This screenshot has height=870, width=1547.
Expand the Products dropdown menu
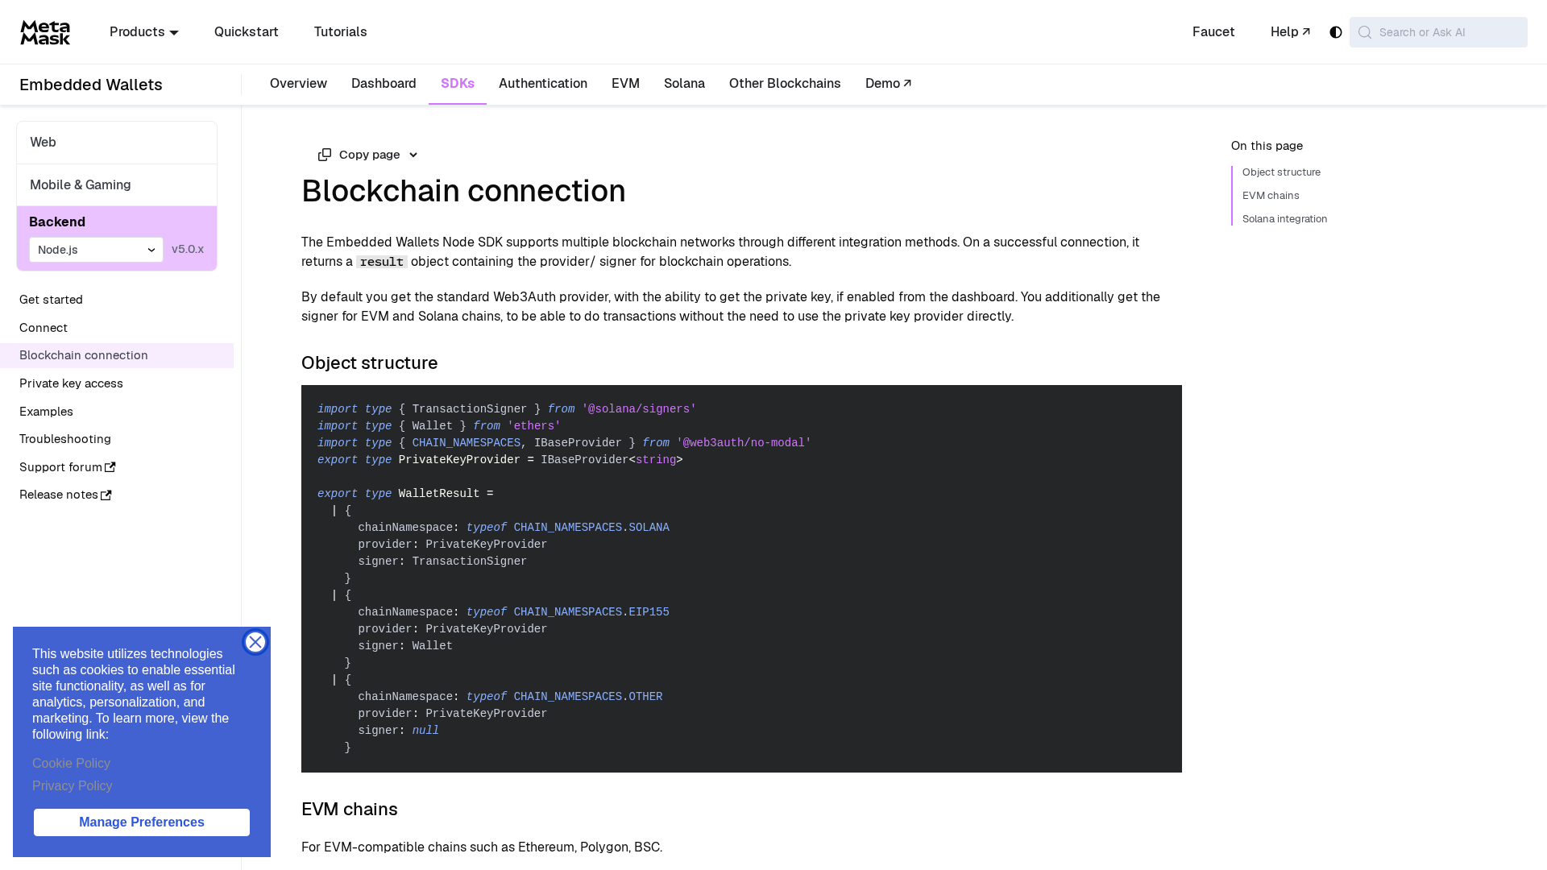click(x=144, y=32)
